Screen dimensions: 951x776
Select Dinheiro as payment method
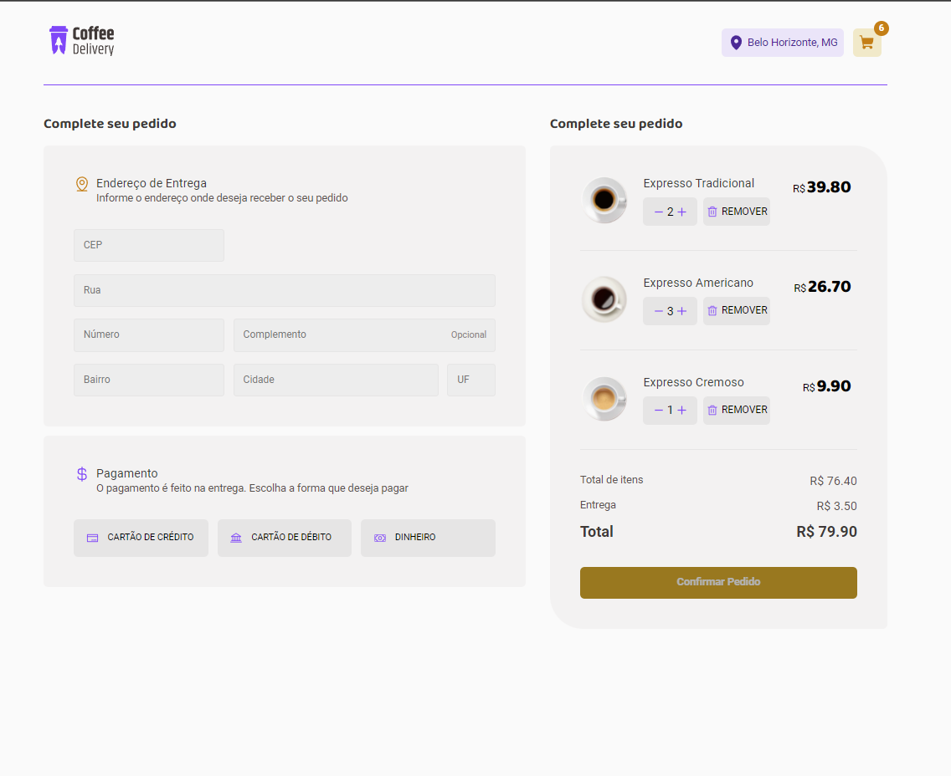point(428,538)
